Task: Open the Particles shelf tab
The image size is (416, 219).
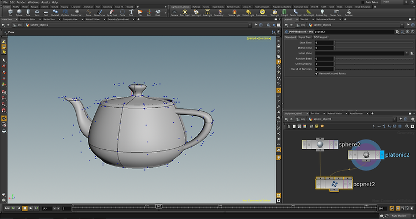Action: pyautogui.click(x=196, y=7)
